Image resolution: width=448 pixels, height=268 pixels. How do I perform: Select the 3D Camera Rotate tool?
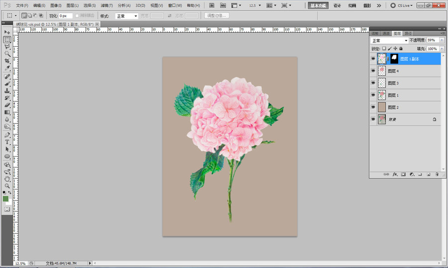click(7, 172)
